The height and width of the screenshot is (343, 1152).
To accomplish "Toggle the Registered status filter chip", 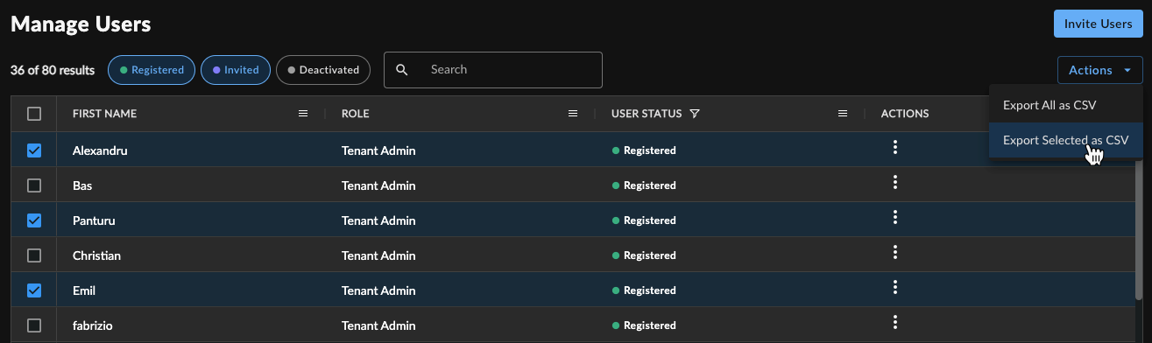I will coord(152,70).
